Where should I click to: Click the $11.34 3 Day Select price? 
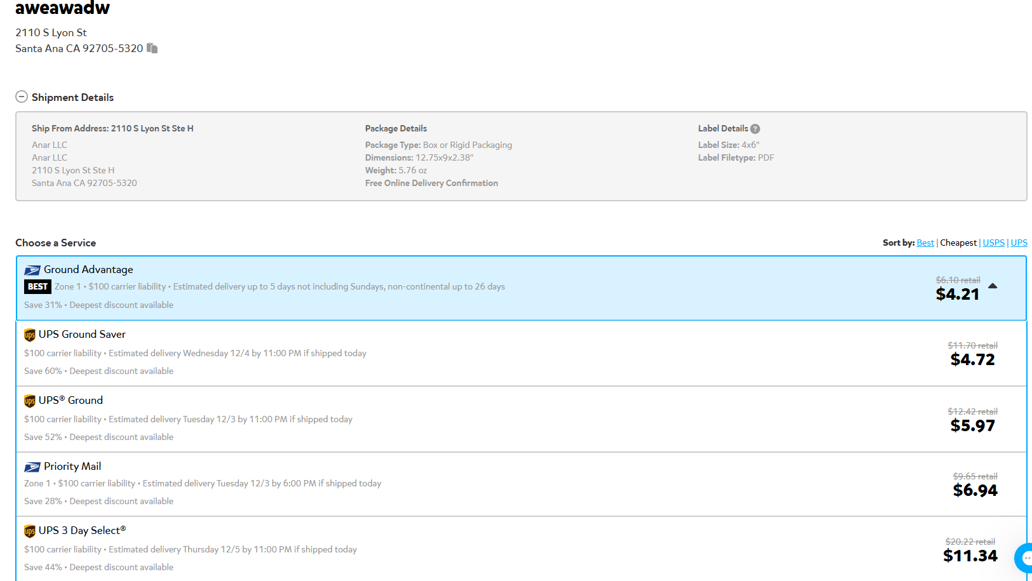click(x=970, y=556)
